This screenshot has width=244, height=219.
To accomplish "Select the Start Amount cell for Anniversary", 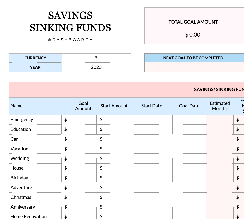I will (114, 207).
